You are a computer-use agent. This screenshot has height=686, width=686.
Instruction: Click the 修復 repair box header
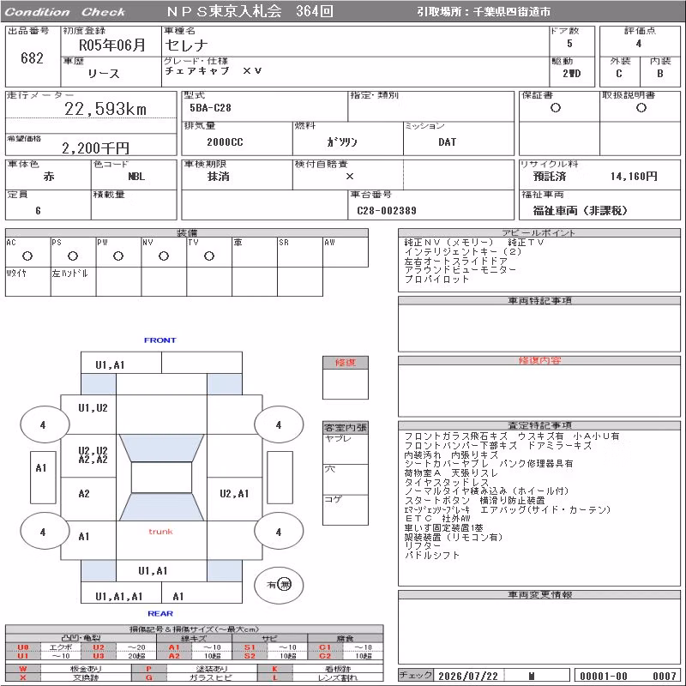[346, 363]
